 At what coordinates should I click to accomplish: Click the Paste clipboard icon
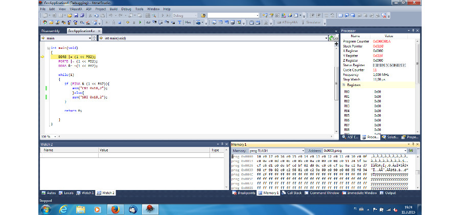point(102,15)
